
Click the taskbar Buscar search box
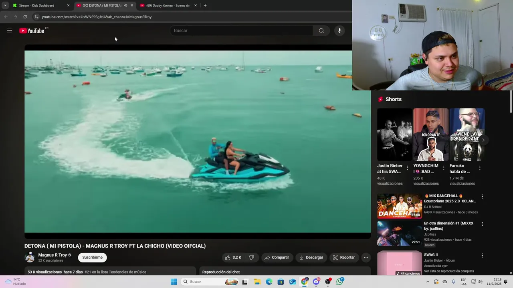[x=210, y=282]
